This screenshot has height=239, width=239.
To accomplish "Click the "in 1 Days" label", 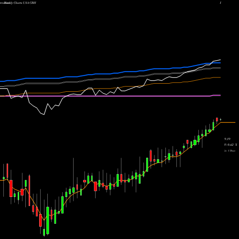I will (x=229, y=151).
